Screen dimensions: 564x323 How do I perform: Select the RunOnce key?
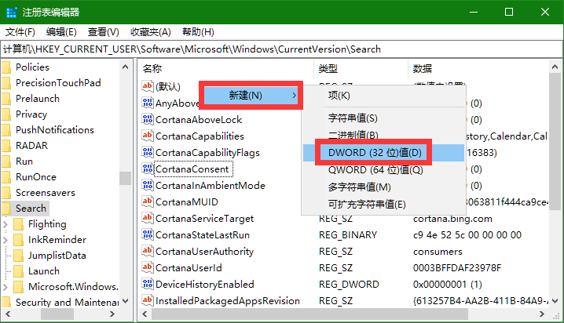point(36,177)
